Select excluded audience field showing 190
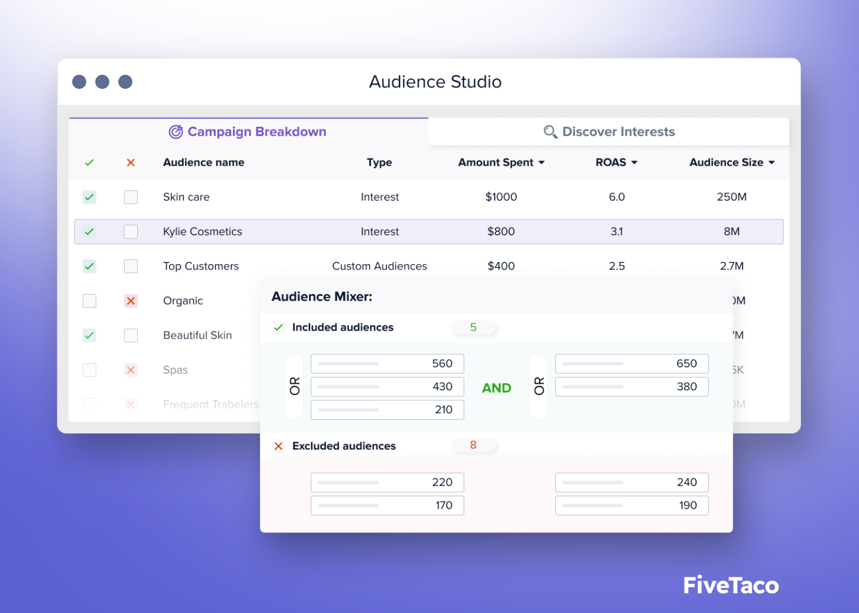This screenshot has width=859, height=613. [632, 505]
